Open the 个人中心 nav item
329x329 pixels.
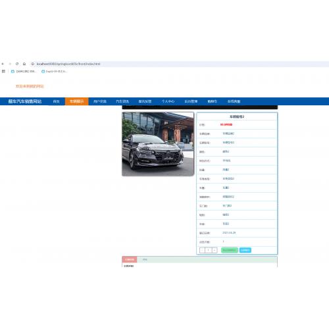[x=168, y=101]
